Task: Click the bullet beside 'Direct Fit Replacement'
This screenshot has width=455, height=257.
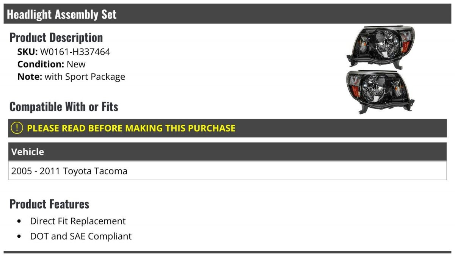Action: click(20, 221)
